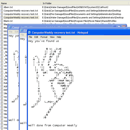Open the front Notepad window's title bar icon

(30, 32)
